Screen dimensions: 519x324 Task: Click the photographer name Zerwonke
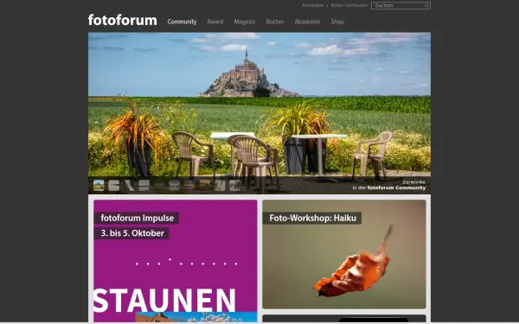[x=413, y=181]
